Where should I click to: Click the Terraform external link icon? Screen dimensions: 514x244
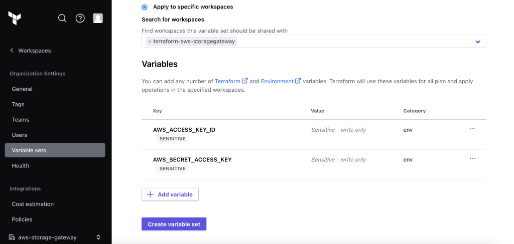click(245, 81)
